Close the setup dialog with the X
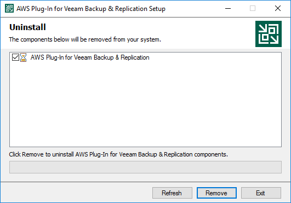291x203 pixels. pos(278,9)
